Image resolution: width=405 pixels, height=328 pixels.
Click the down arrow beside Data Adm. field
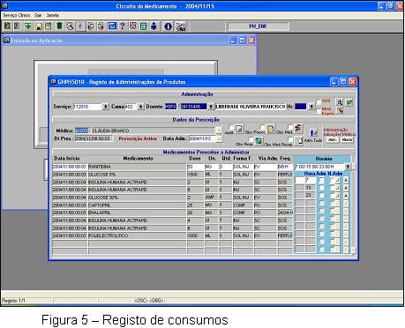[219, 139]
